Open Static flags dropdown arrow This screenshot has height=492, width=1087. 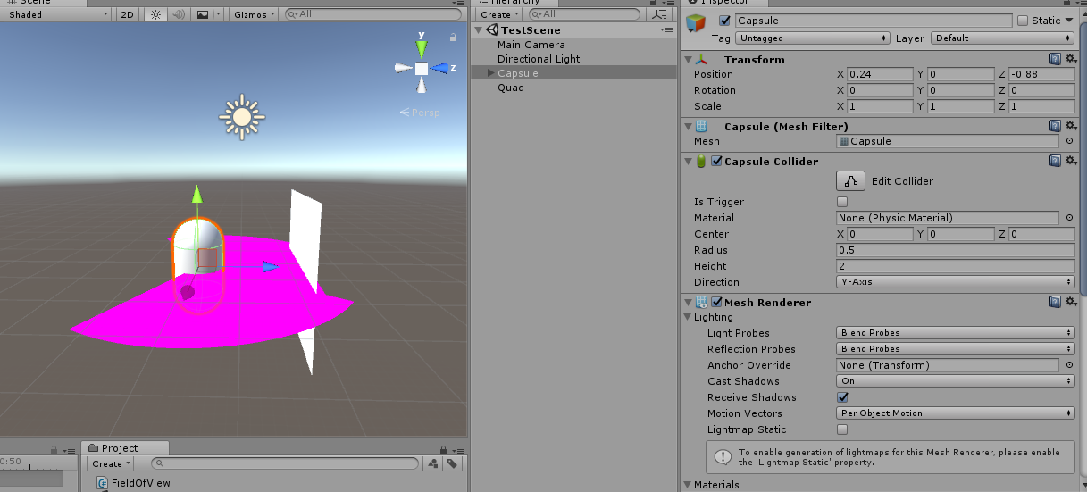click(1068, 21)
